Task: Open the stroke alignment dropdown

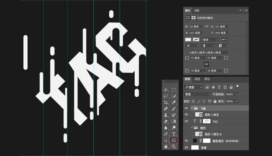Action: click(x=192, y=46)
